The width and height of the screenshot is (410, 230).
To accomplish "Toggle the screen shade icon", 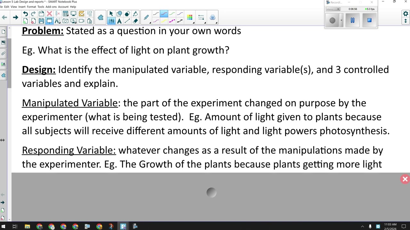I will 49,21.
